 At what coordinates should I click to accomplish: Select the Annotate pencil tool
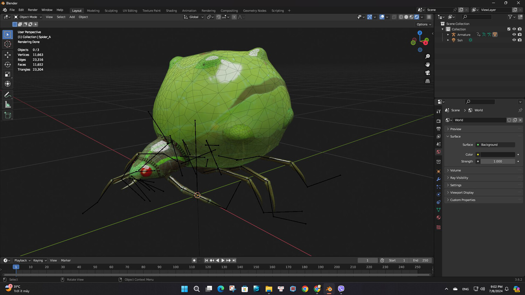[x=8, y=95]
